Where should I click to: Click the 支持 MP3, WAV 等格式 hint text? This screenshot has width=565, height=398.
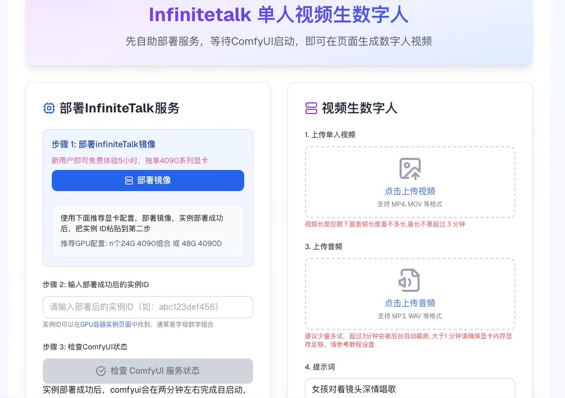pyautogui.click(x=410, y=316)
